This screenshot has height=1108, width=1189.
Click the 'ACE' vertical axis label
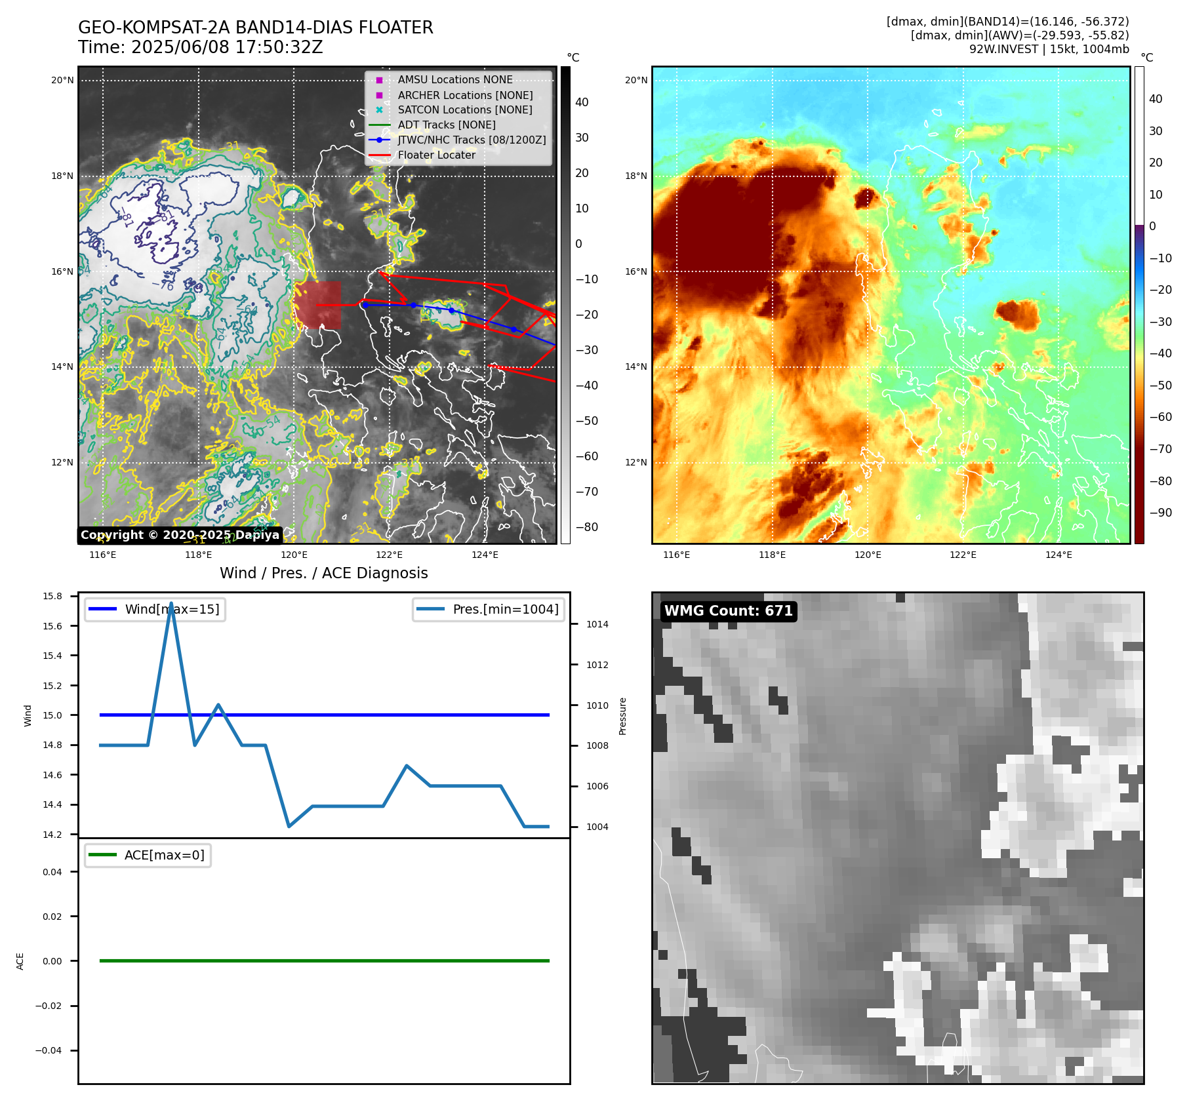pos(20,962)
